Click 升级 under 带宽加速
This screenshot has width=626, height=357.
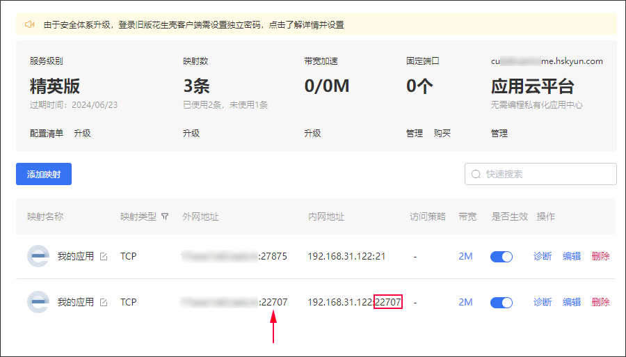(312, 134)
